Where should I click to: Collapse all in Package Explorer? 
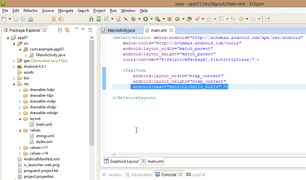(60, 30)
